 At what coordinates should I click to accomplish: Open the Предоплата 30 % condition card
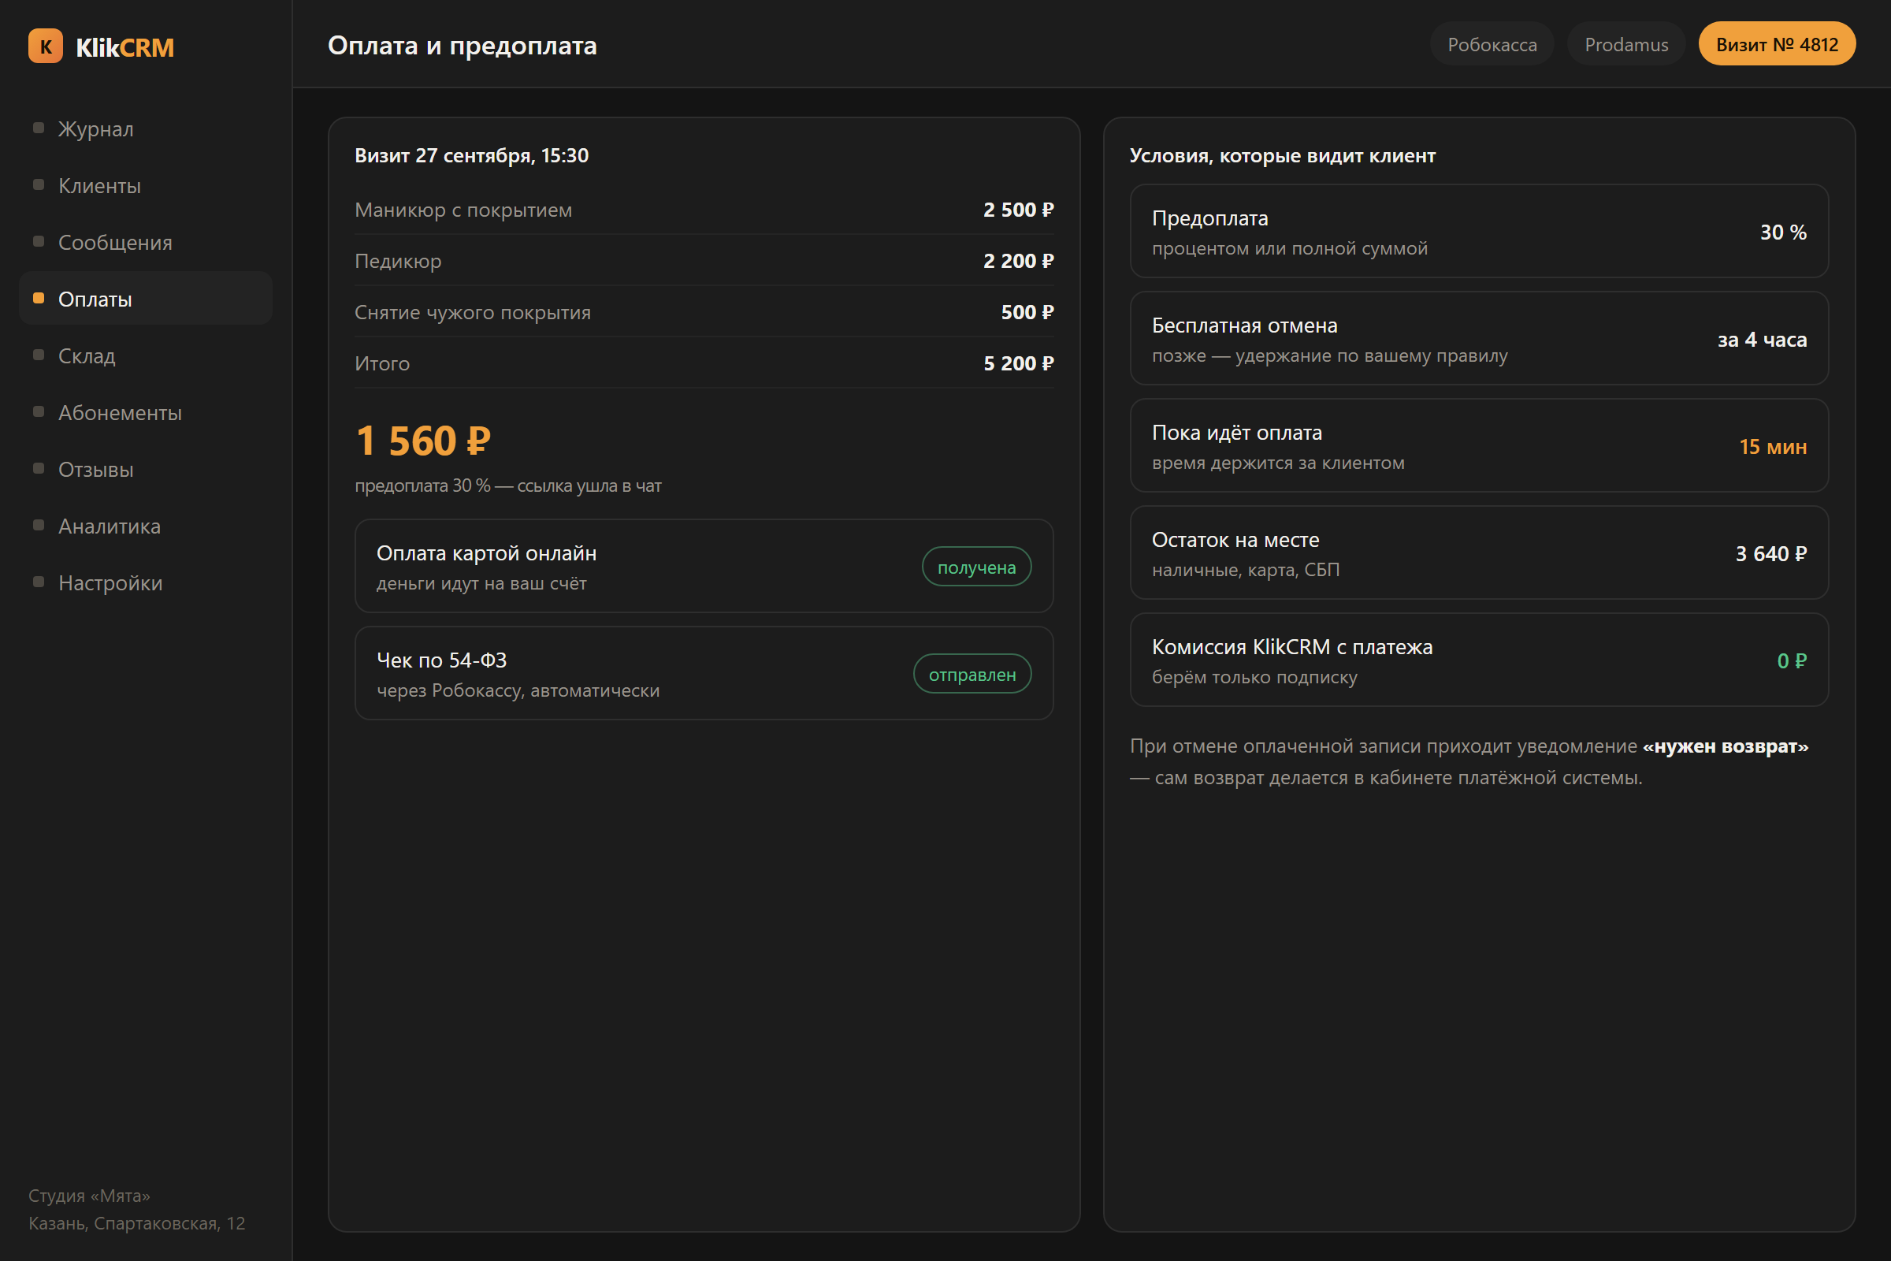click(1480, 232)
